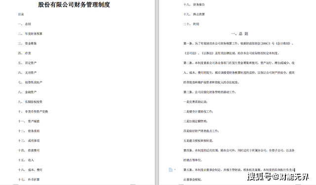Click the centered section heading 一、总 则
The width and height of the screenshot is (316, 185).
click(x=239, y=34)
